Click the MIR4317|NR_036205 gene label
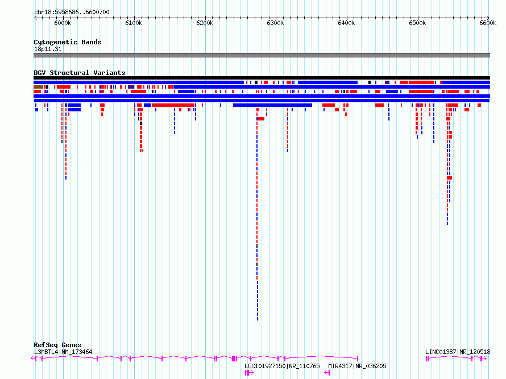The height and width of the screenshot is (379, 506). click(x=357, y=366)
